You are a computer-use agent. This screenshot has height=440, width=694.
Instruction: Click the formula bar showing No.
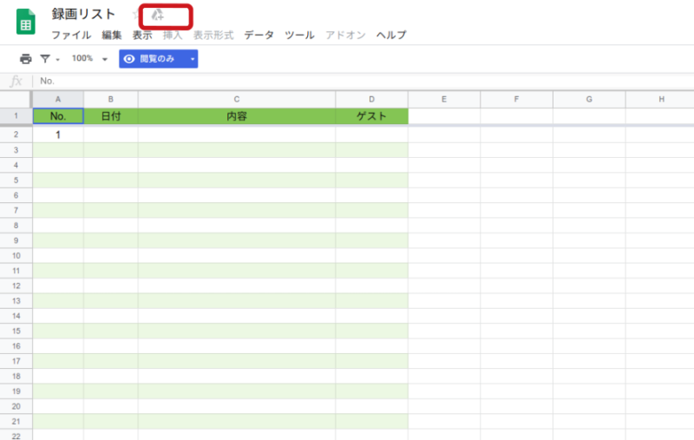pos(363,81)
